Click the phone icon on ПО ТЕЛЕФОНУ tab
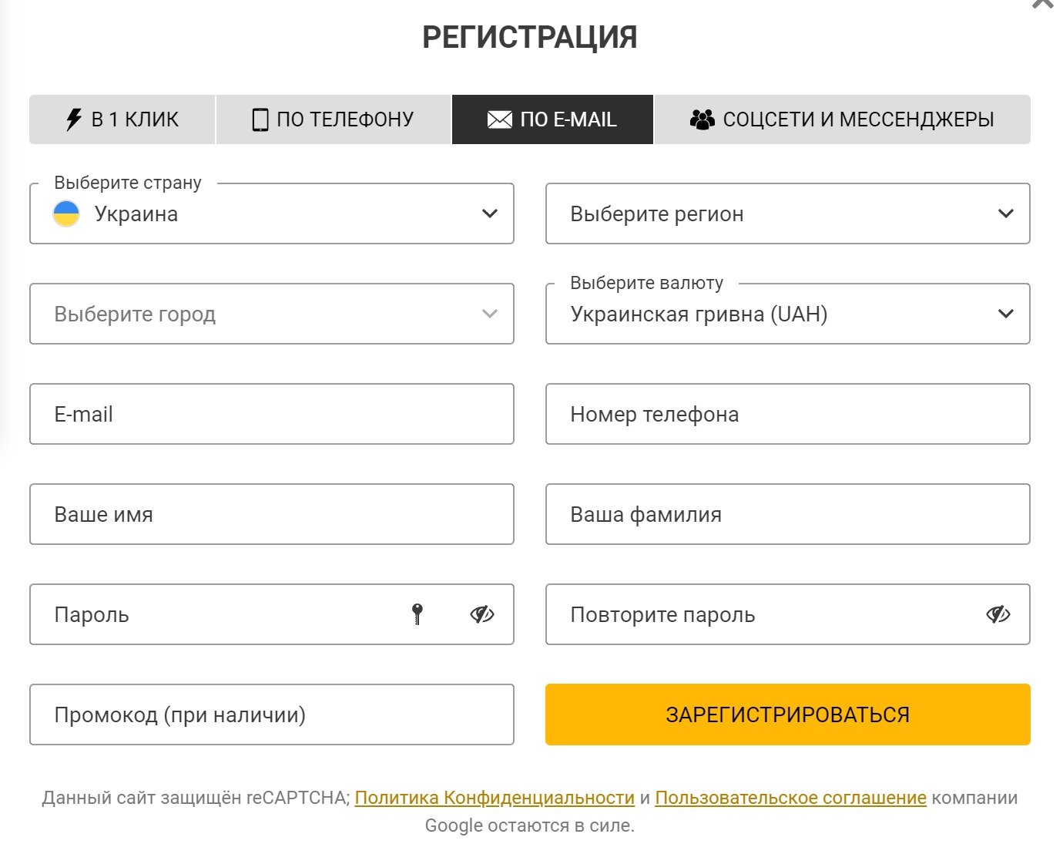 (x=260, y=119)
